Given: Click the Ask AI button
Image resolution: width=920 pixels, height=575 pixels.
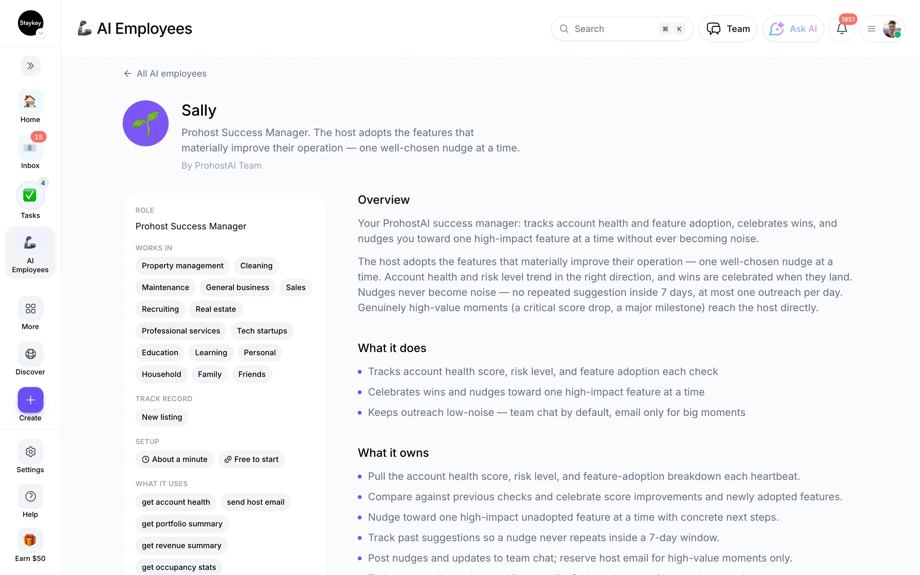Looking at the screenshot, I should pos(793,29).
